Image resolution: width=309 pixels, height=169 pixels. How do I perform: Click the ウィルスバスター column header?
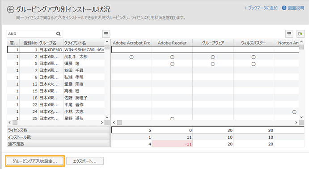click(254, 43)
